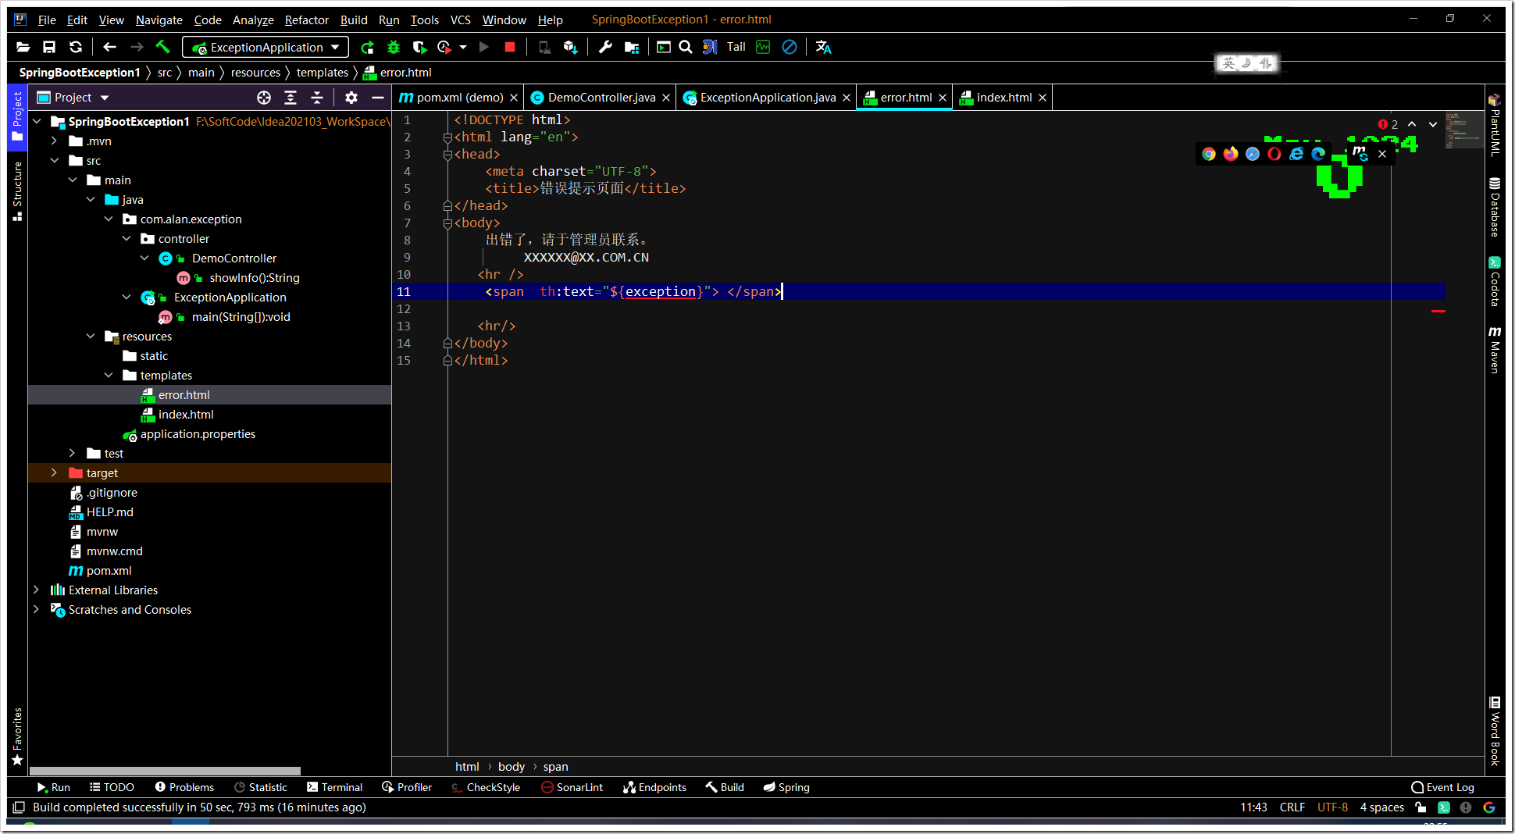Click the Synchronize reload toolbar icon

pos(76,47)
